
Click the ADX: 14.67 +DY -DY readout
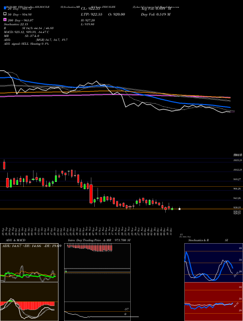click(32, 246)
